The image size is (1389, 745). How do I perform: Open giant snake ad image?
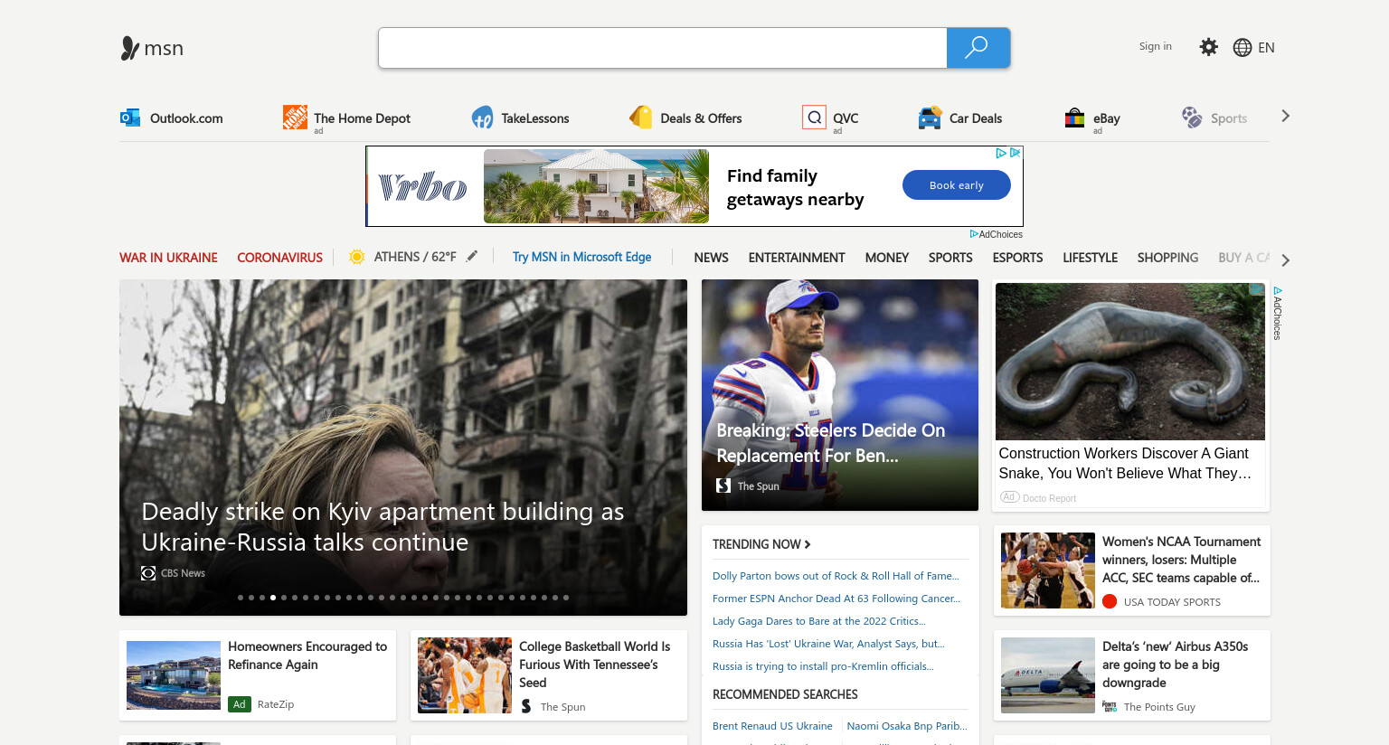tap(1130, 362)
